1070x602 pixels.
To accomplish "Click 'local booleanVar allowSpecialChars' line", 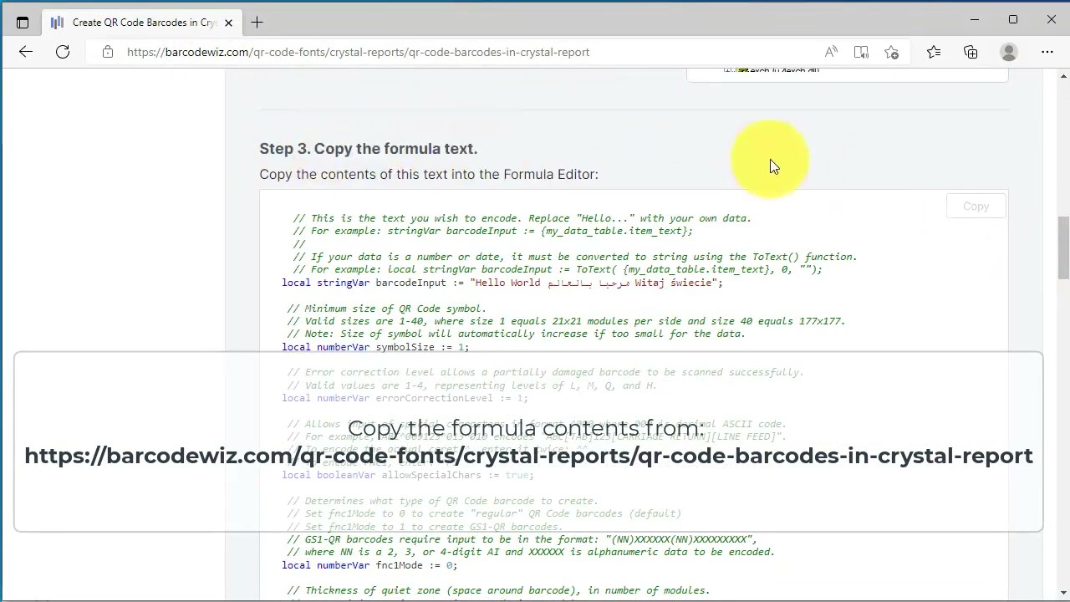I will click(x=408, y=475).
